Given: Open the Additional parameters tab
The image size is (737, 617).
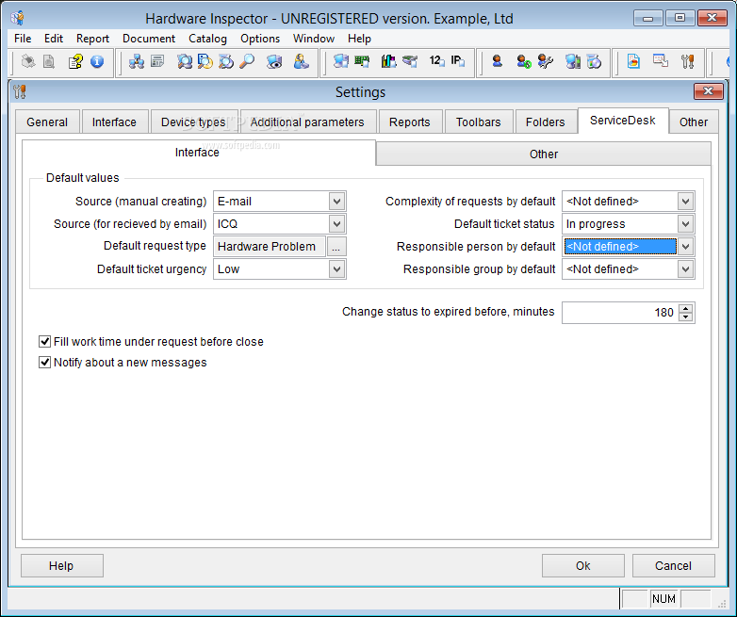Looking at the screenshot, I should tap(307, 122).
